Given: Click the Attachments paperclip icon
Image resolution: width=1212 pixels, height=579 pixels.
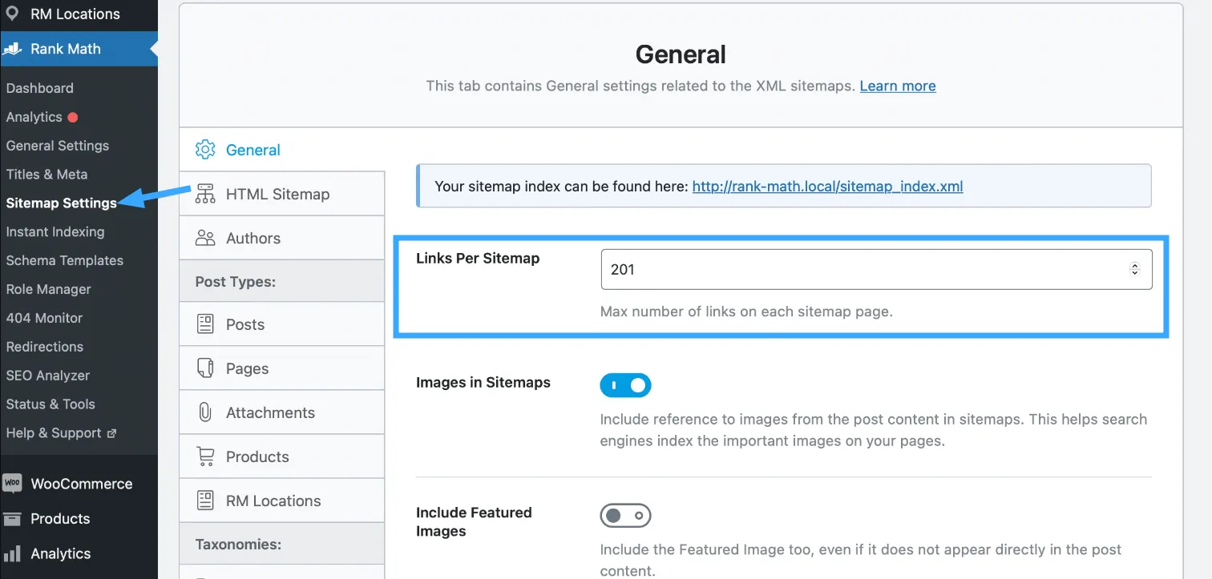Looking at the screenshot, I should click(206, 412).
